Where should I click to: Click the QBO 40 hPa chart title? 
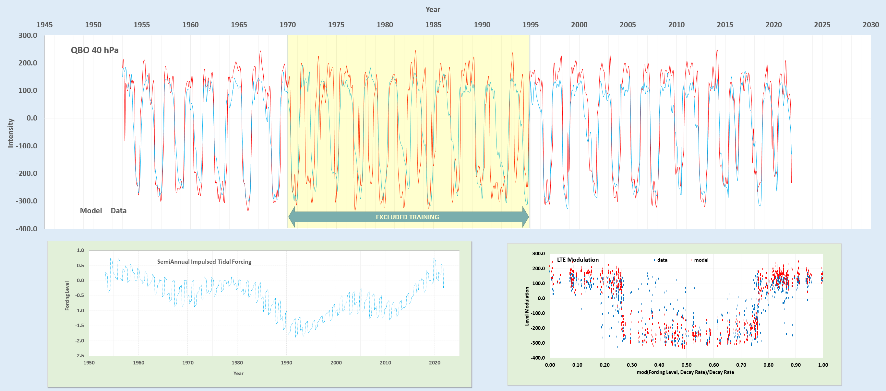click(95, 50)
